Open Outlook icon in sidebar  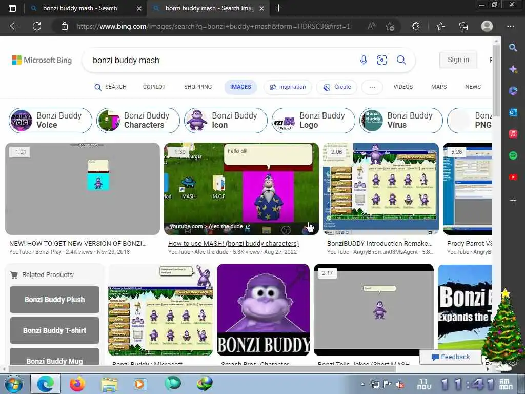[513, 112]
